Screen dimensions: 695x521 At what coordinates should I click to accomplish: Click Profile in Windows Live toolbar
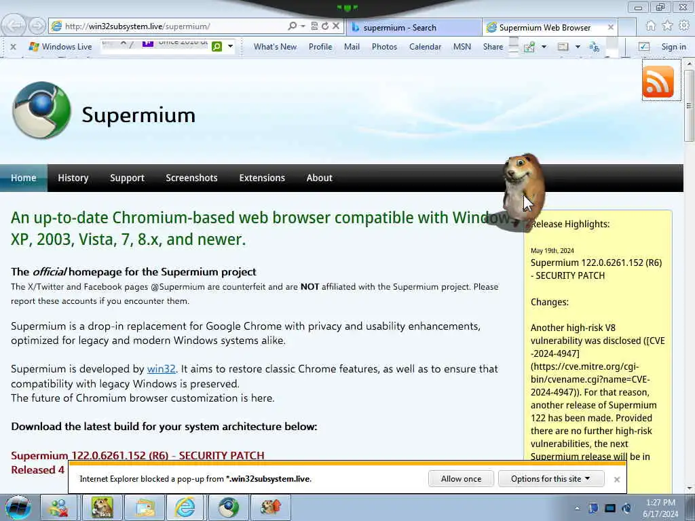(x=320, y=47)
